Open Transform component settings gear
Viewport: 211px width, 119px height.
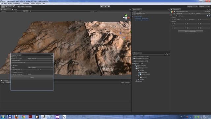pos(210,16)
